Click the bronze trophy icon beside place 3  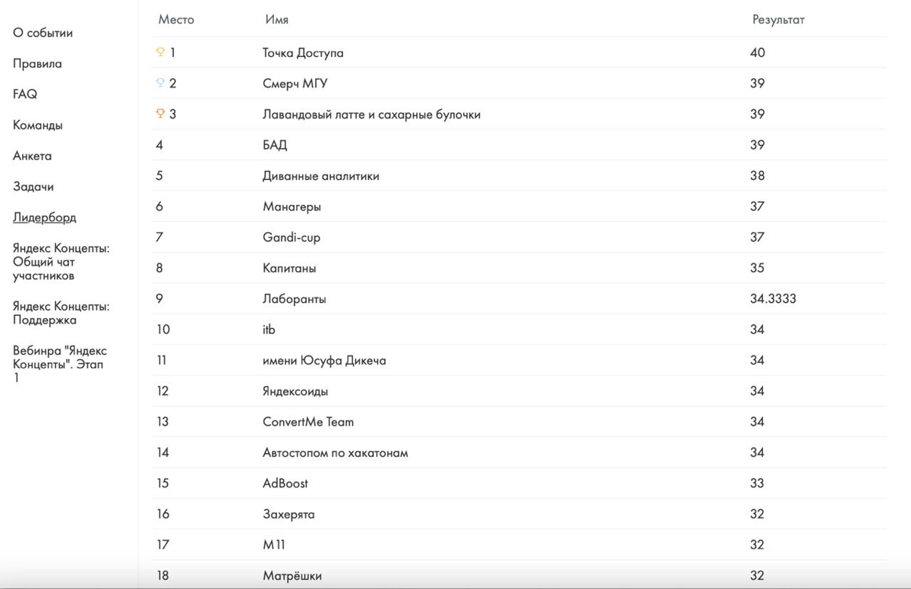point(160,114)
